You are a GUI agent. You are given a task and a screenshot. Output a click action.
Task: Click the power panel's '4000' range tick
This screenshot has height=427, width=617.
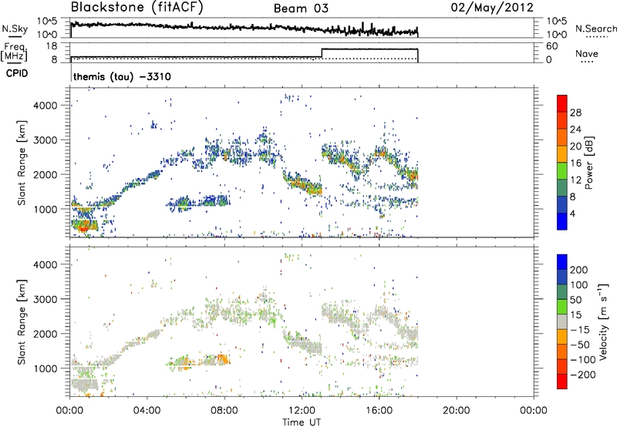click(46, 106)
